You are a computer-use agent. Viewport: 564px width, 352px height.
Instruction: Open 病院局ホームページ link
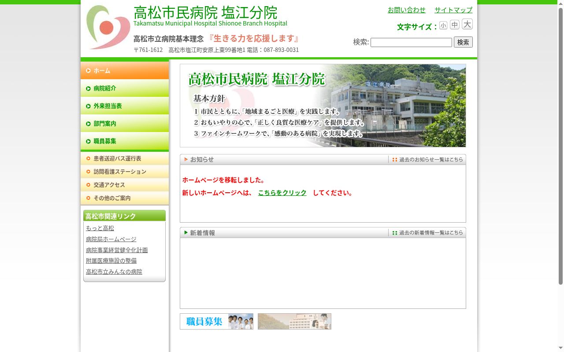tap(111, 239)
